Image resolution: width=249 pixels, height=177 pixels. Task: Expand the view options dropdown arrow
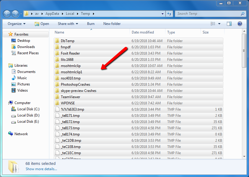[219, 24]
